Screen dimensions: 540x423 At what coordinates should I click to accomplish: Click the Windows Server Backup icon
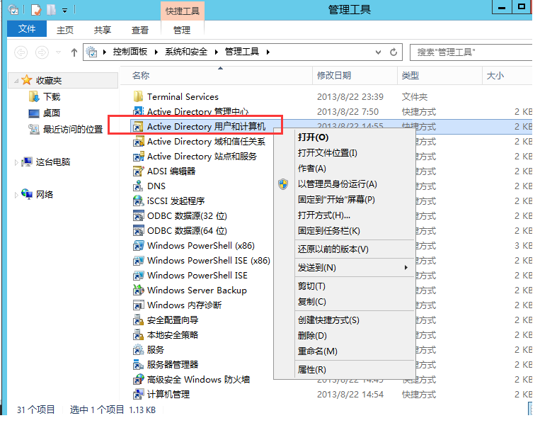[x=138, y=290]
